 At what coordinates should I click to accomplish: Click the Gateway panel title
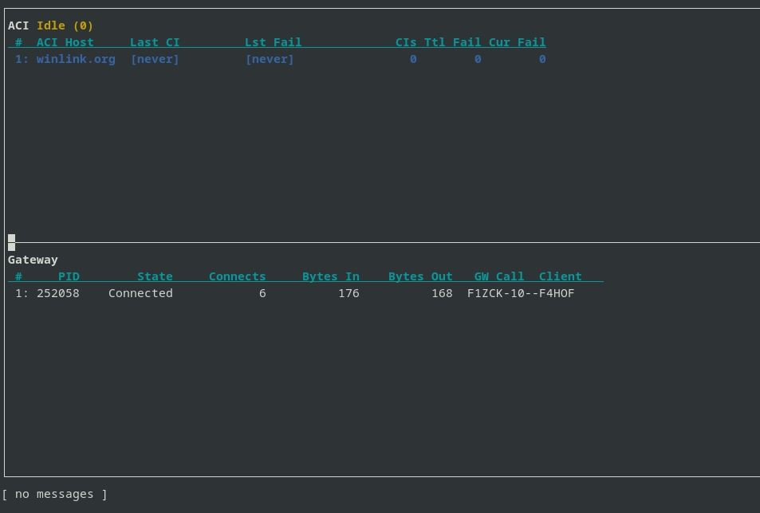33,260
